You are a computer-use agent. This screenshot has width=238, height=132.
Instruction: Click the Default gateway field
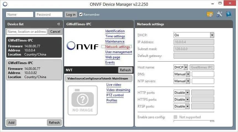(194, 56)
